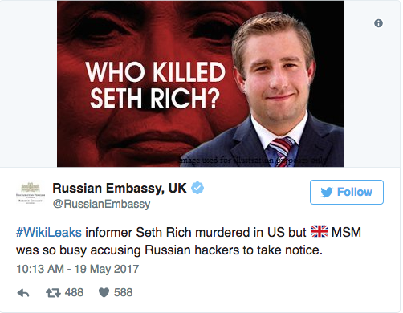Like the tweet with the heart icon
Image resolution: width=403 pixels, height=313 pixels.
104,293
